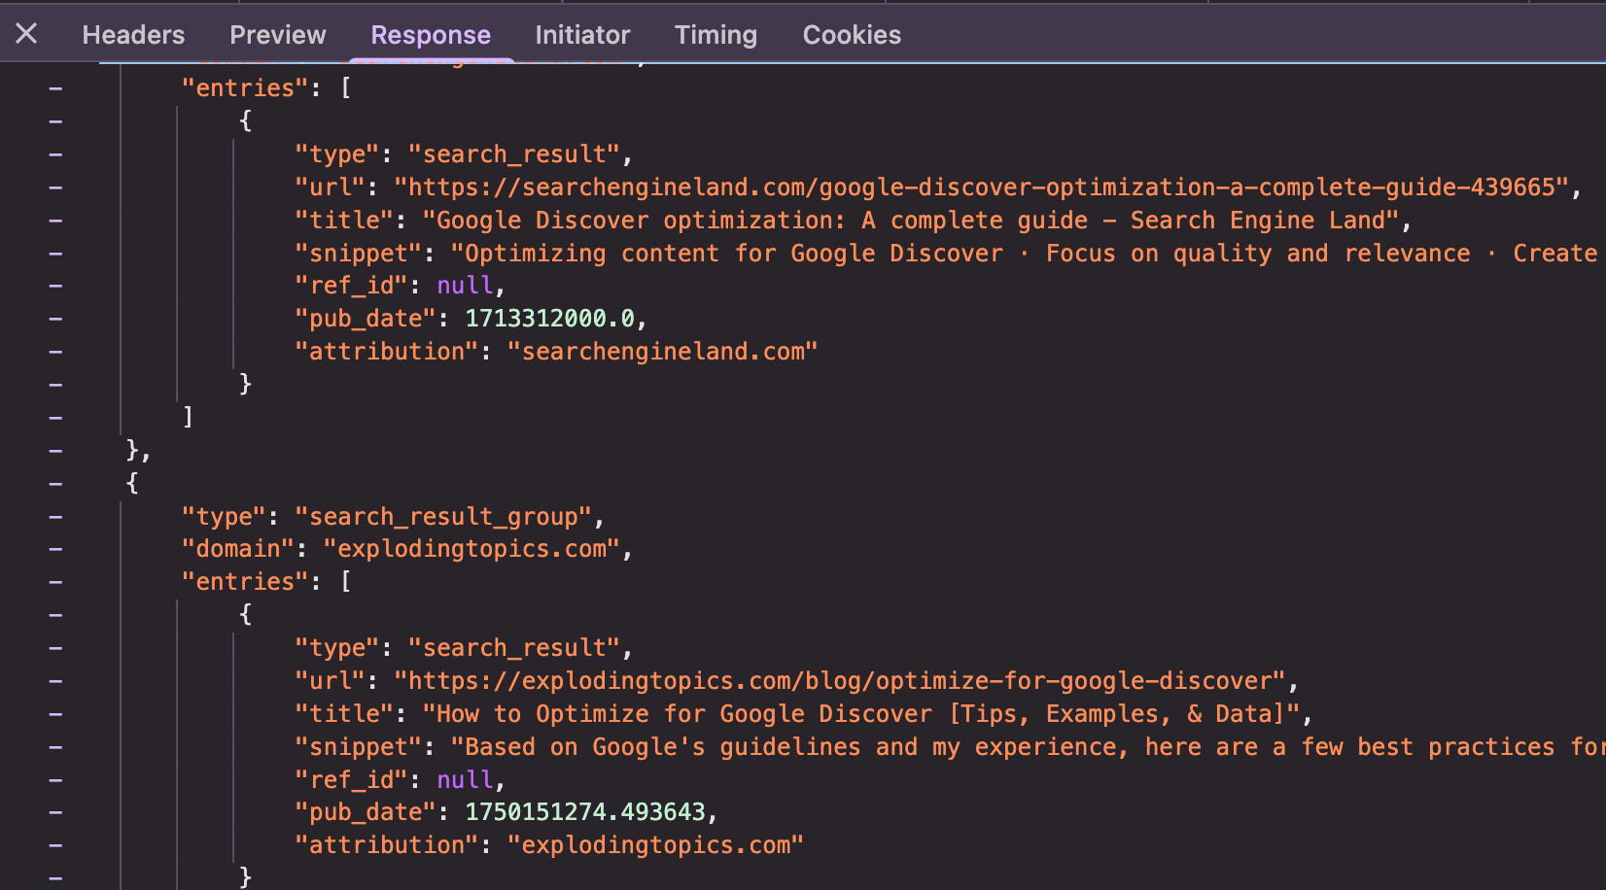Click the searchengineland.com Google Discover URL string
The image size is (1606, 890).
coord(982,188)
